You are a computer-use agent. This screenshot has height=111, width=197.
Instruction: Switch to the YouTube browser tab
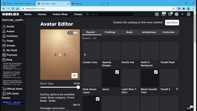click(87, 3)
